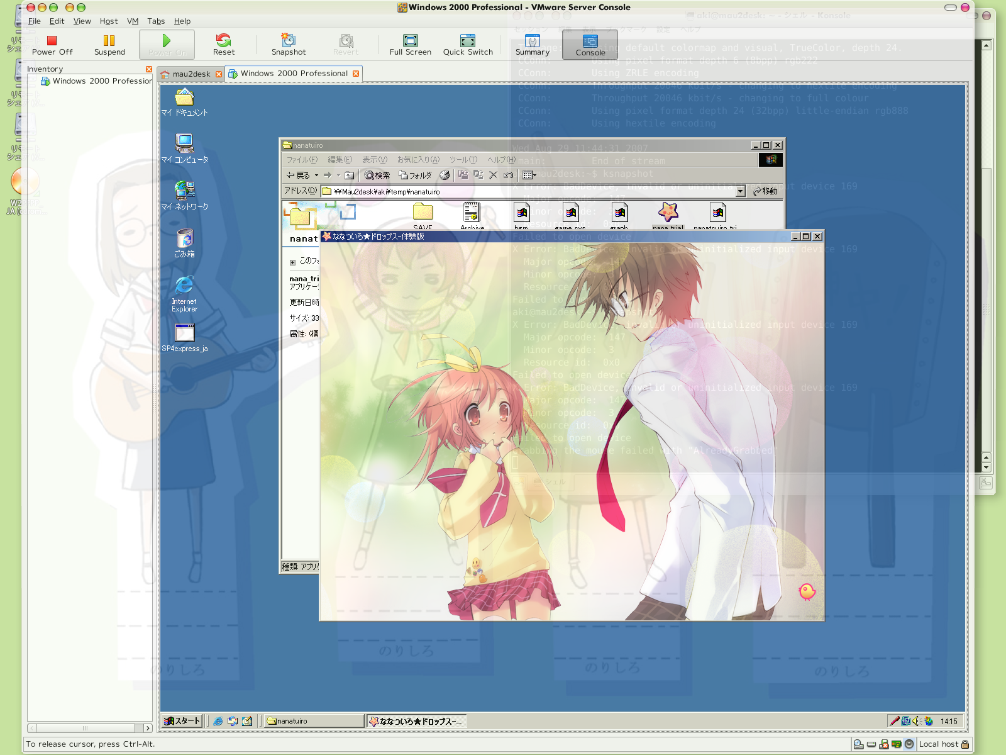Click the Move To folder icon
The image size is (1006, 755).
click(463, 176)
